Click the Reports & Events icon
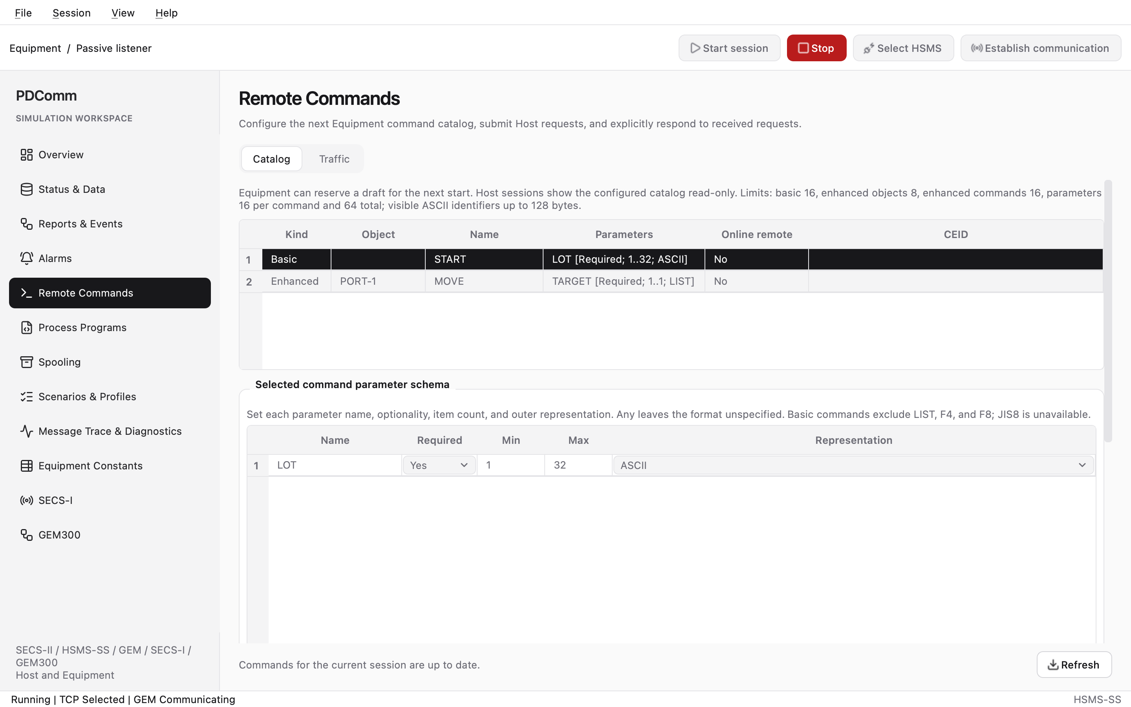1131x707 pixels. [x=27, y=224]
